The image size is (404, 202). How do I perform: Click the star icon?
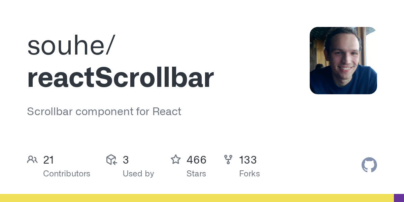176,160
